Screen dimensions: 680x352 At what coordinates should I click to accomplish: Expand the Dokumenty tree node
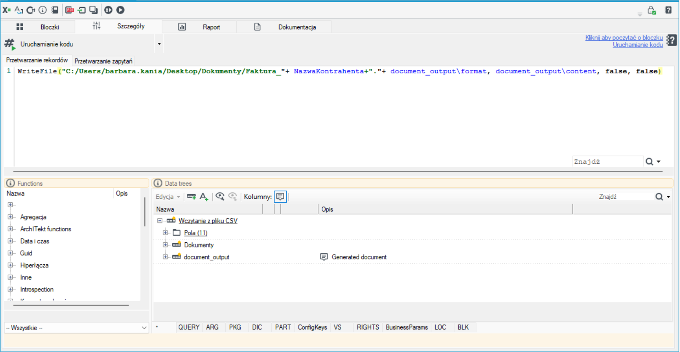(x=165, y=245)
